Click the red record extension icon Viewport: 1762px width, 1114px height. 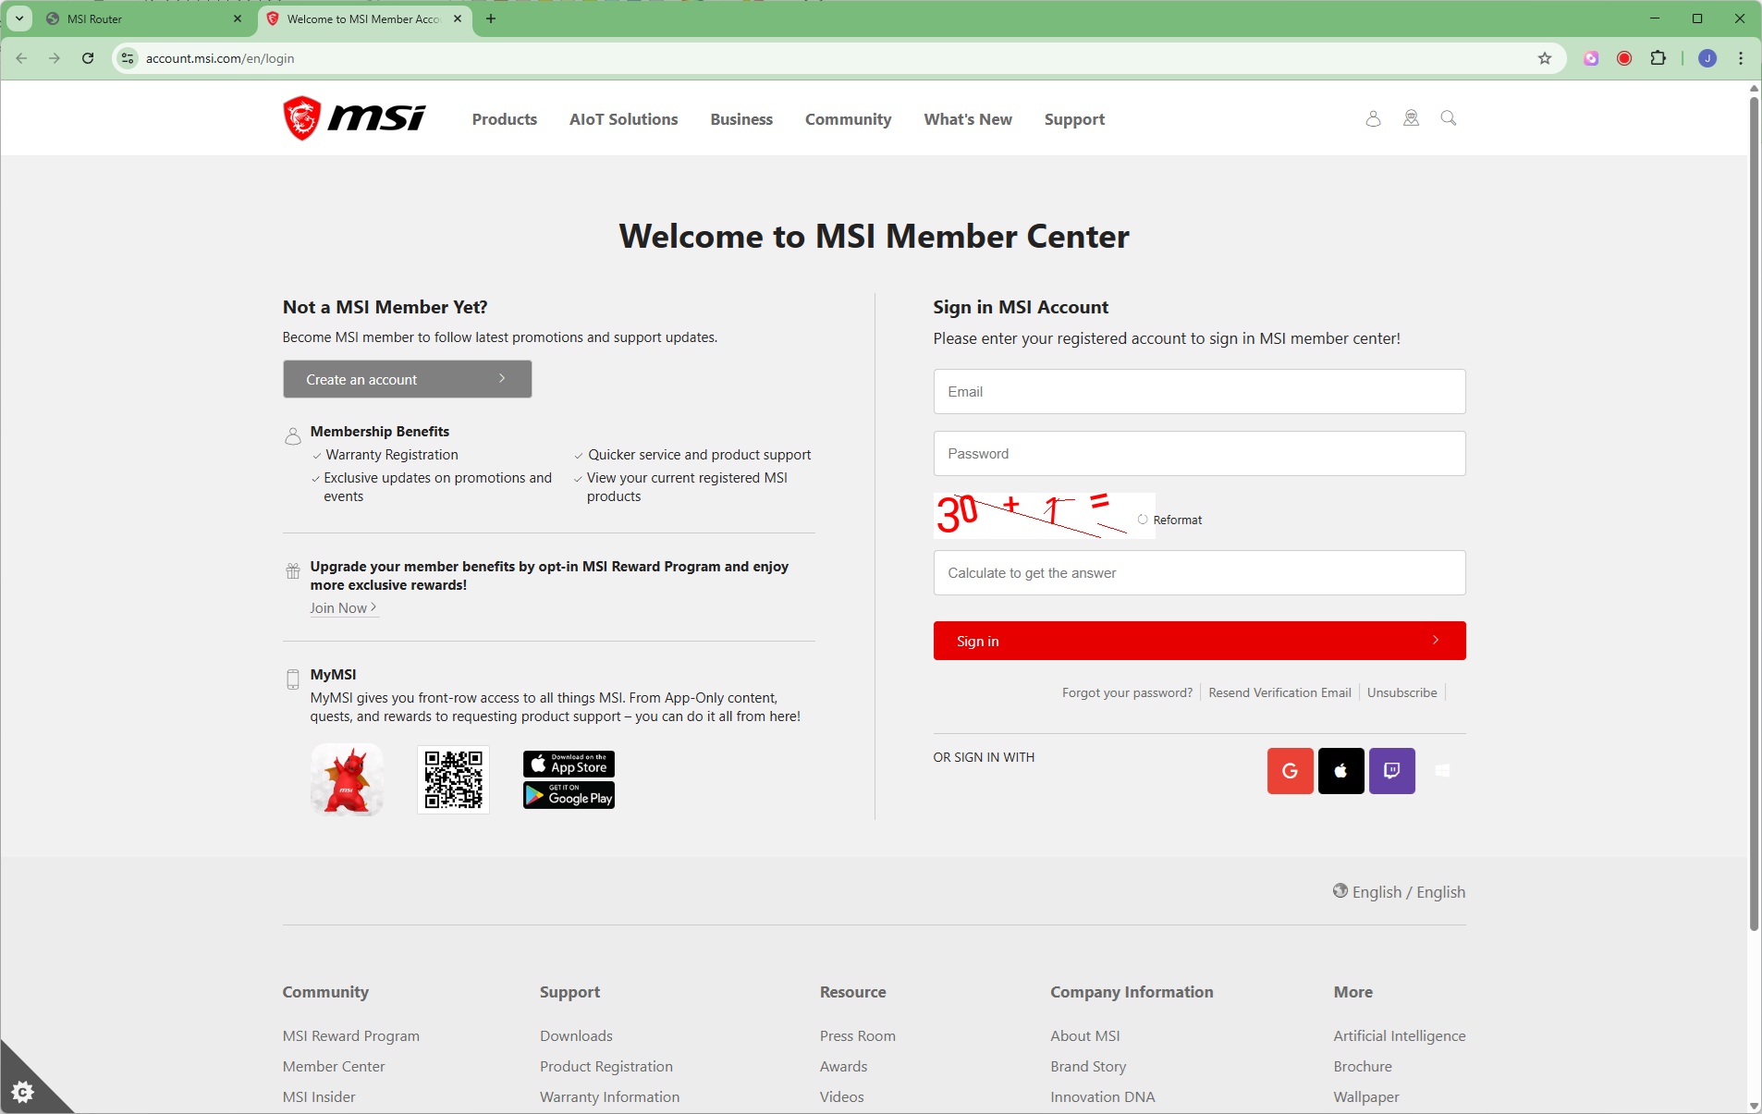(1624, 58)
